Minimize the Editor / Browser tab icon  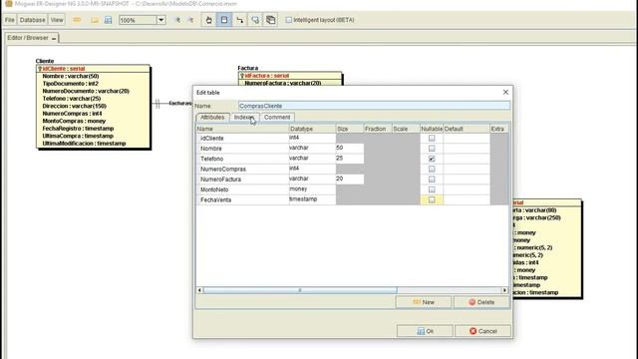pos(54,38)
